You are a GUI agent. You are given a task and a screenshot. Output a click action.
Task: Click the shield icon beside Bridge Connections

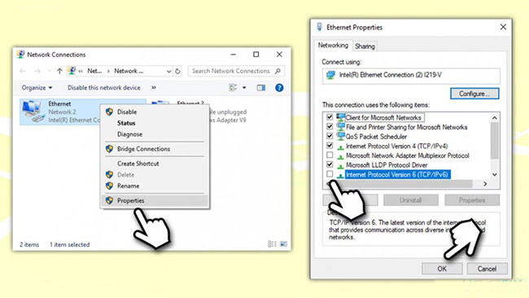click(109, 148)
